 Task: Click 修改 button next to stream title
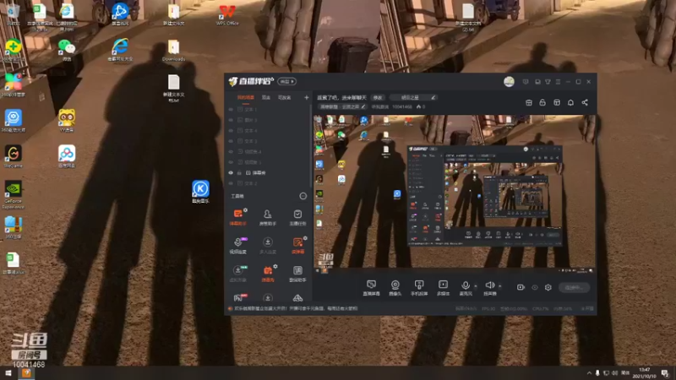(378, 97)
